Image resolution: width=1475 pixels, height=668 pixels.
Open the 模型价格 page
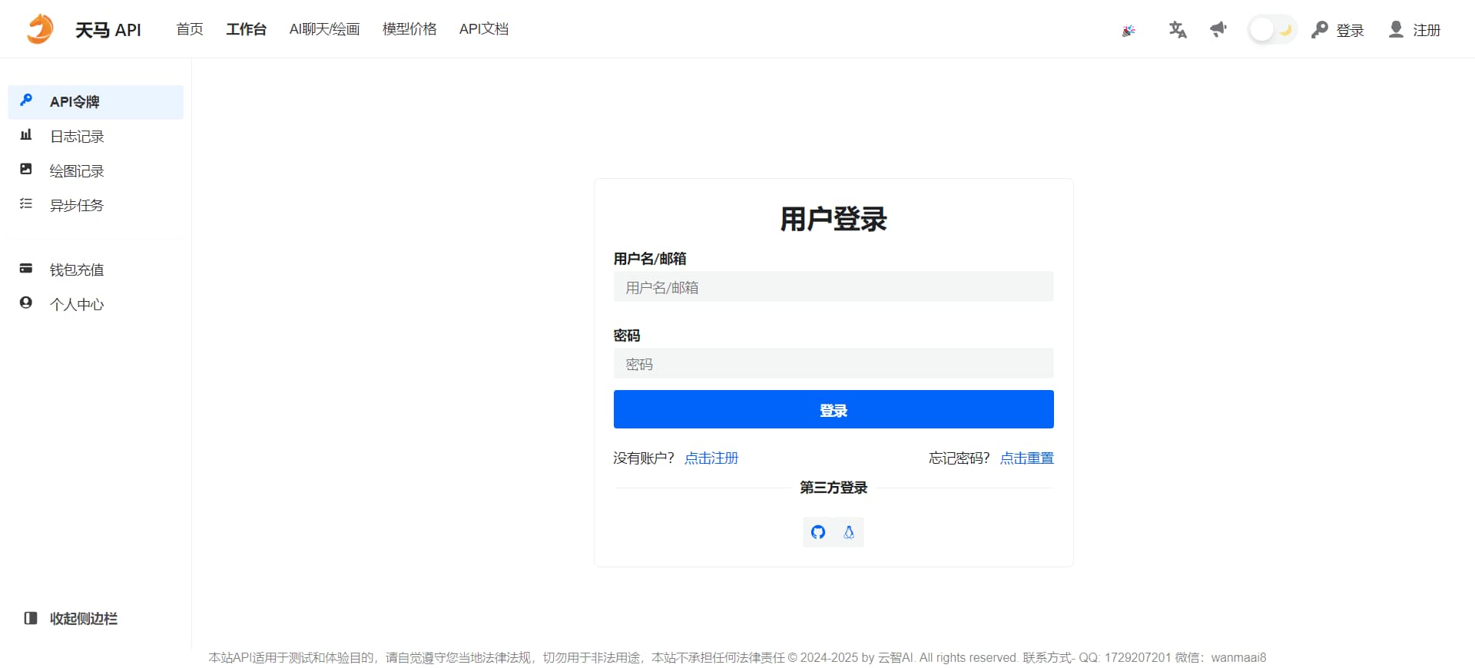point(409,29)
